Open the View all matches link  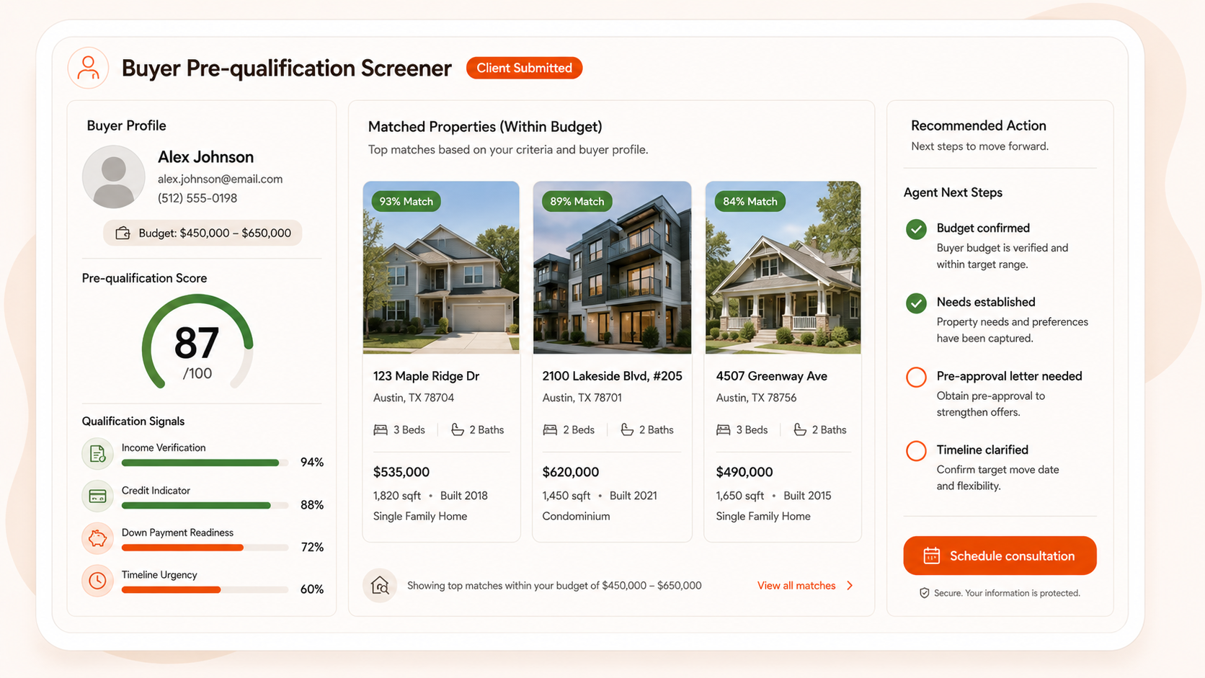point(796,586)
